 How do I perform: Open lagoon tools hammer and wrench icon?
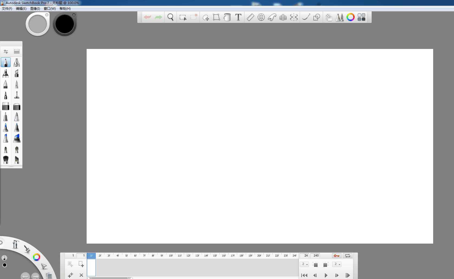click(x=15, y=244)
